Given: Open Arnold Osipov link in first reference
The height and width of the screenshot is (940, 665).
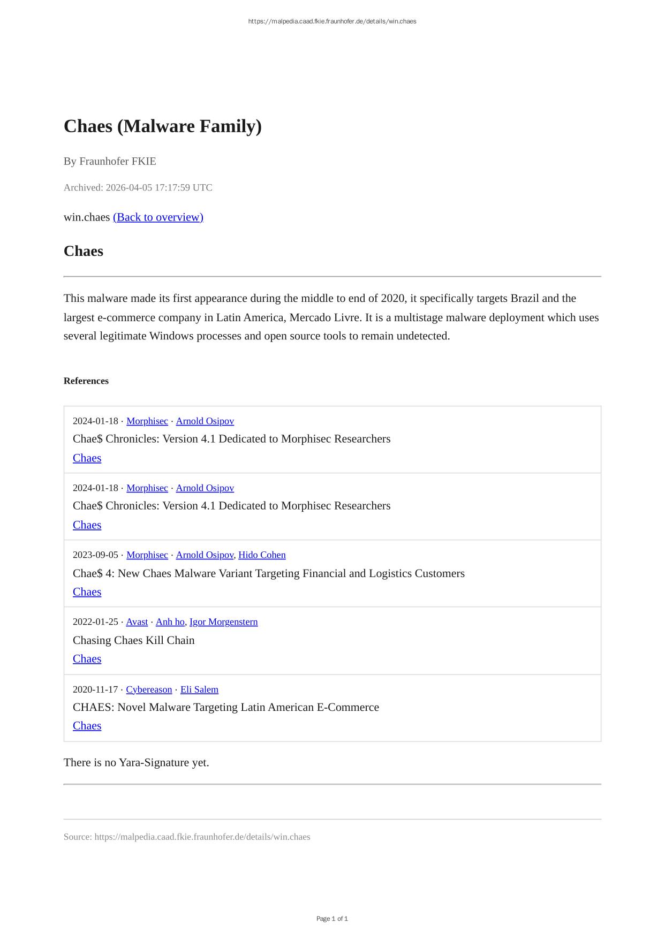Looking at the screenshot, I should tap(205, 421).
